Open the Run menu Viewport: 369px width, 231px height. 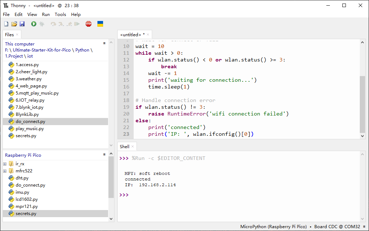(46, 14)
